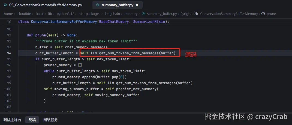This screenshot has width=292, height=125.
Task: Open ConversationSummaryBufferMemory breadcrumb symbol list
Action: pyautogui.click(x=229, y=14)
